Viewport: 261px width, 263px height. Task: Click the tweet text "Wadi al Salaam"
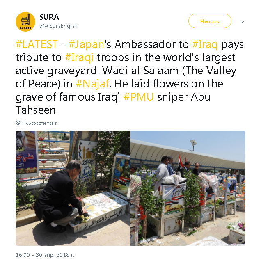point(140,71)
